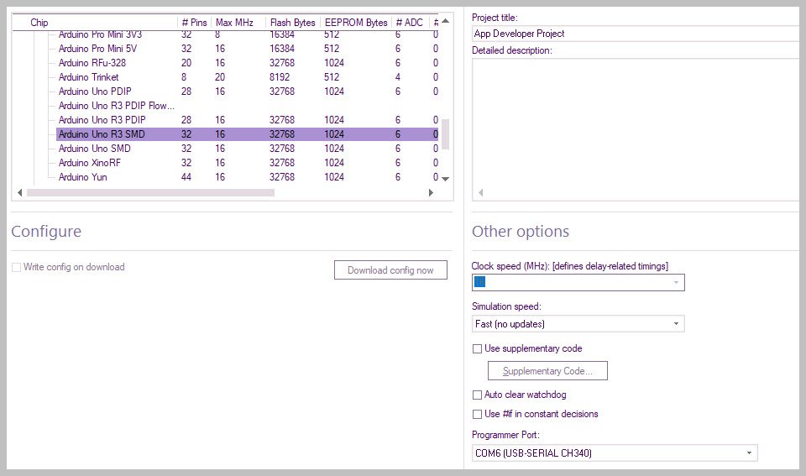Click the 20 MHz cell of Arduino Trinket
Viewport: 806px width, 476px height.
(220, 77)
